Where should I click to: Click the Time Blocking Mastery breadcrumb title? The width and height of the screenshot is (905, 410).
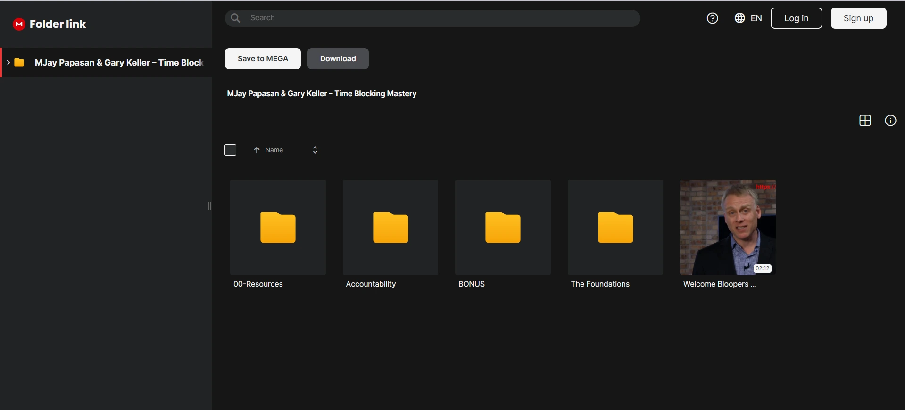point(322,93)
